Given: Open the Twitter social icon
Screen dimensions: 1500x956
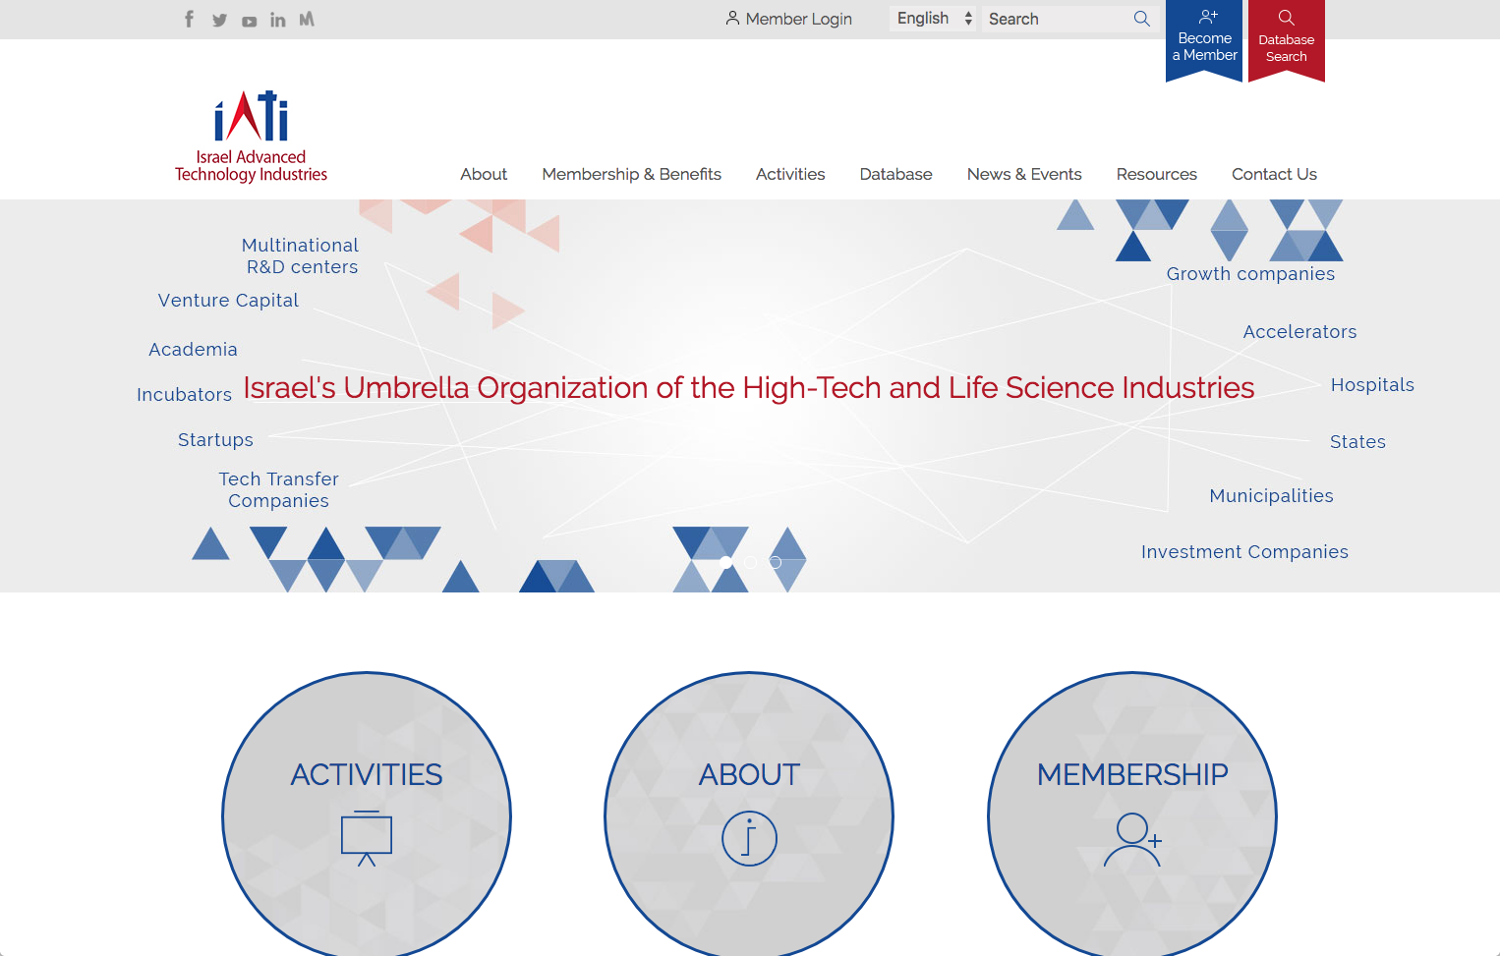Looking at the screenshot, I should point(219,20).
